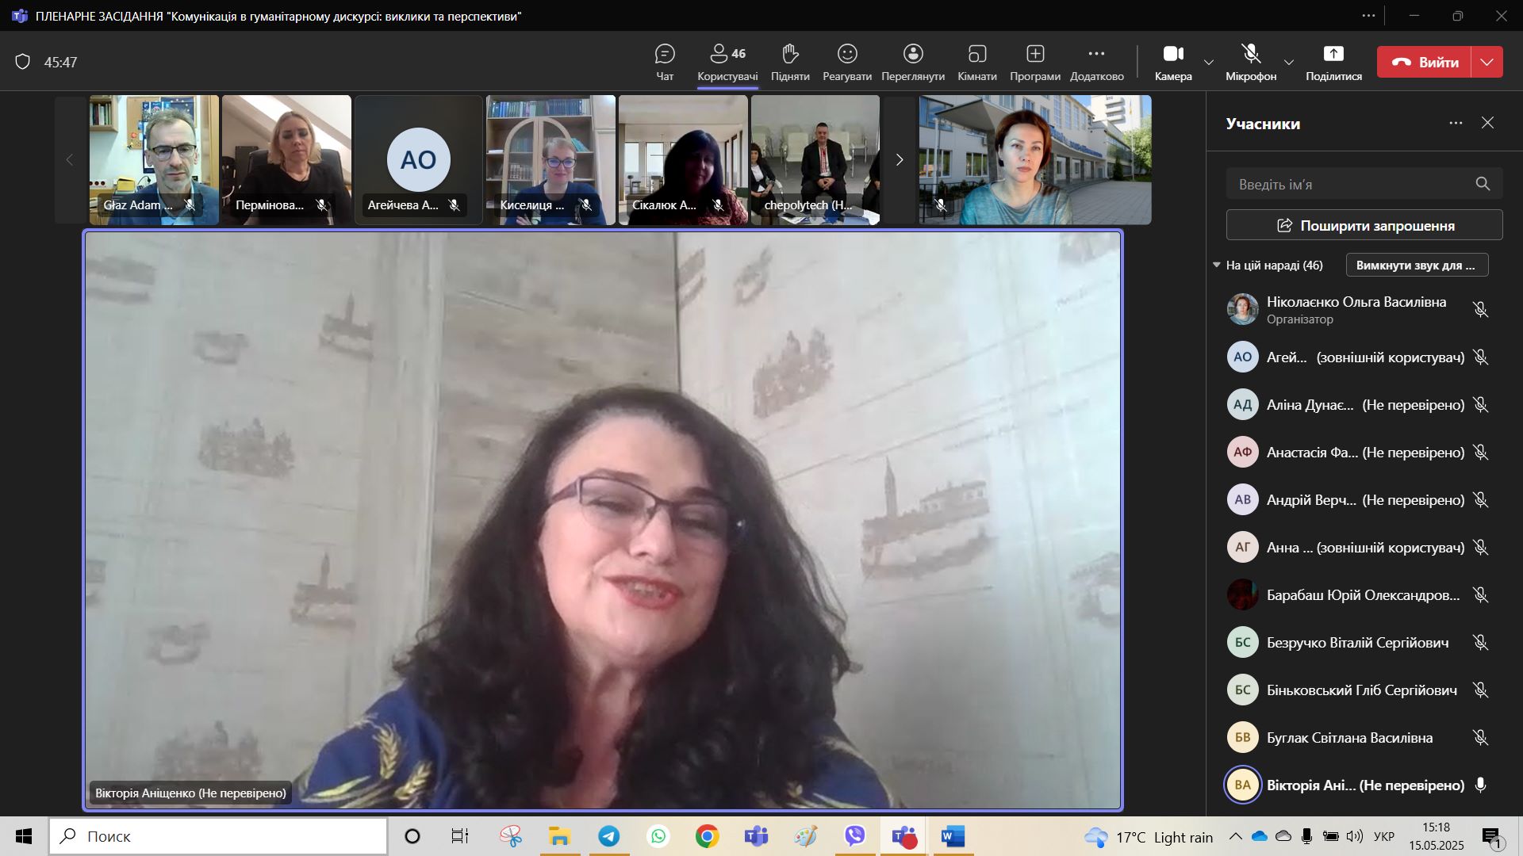Image resolution: width=1523 pixels, height=856 pixels.
Task: Expand microphone options dropdown arrow
Action: (1288, 62)
